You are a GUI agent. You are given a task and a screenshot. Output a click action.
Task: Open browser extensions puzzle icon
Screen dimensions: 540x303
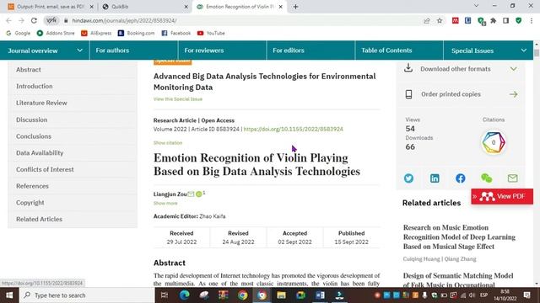[x=493, y=20]
